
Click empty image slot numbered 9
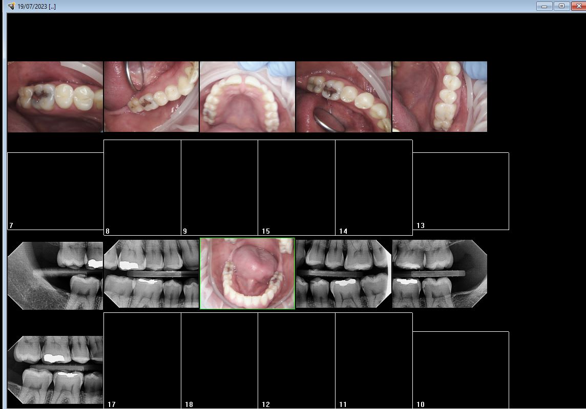[x=219, y=187]
